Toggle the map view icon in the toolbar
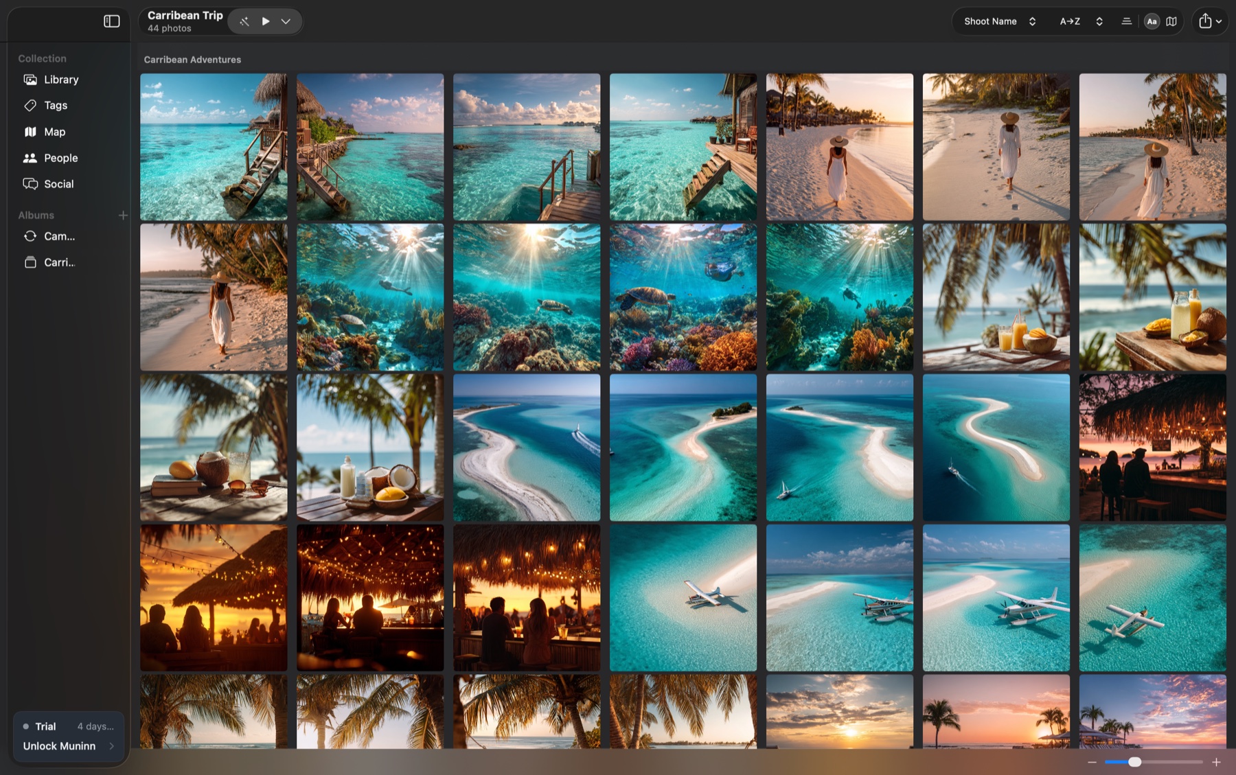Image resolution: width=1236 pixels, height=775 pixels. (x=1171, y=21)
